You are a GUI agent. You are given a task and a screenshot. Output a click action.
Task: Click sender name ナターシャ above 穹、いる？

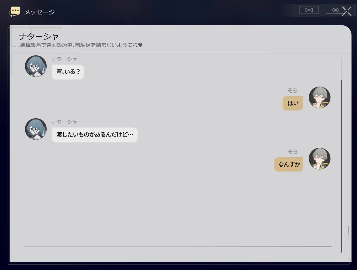(x=64, y=59)
